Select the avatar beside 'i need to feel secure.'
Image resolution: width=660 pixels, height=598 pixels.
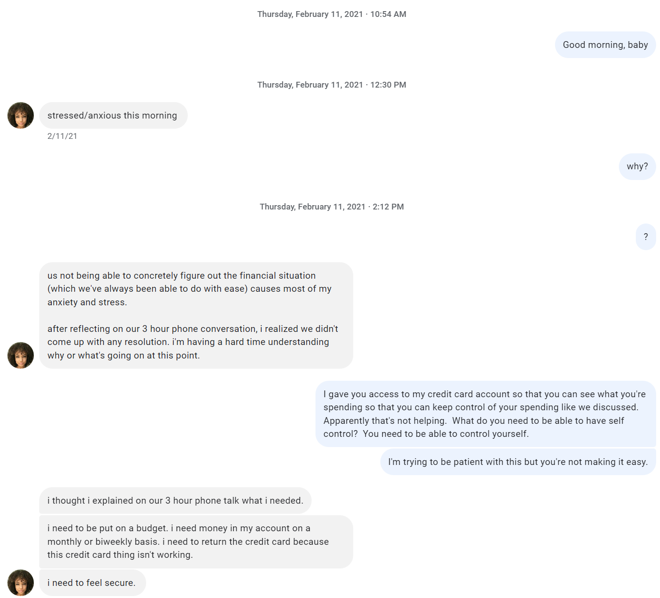(20, 583)
